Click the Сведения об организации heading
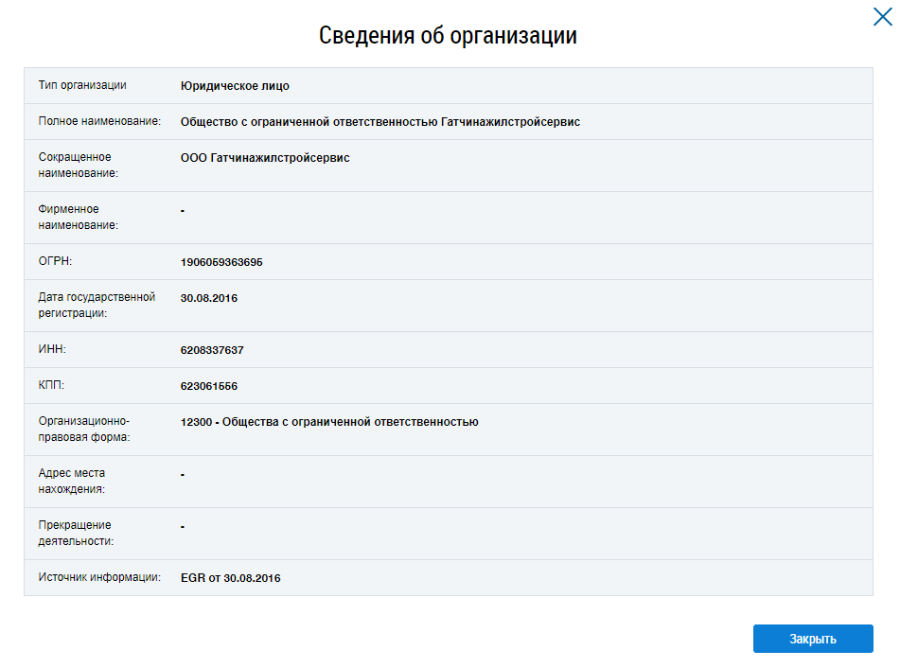The height and width of the screenshot is (668, 900). click(448, 36)
